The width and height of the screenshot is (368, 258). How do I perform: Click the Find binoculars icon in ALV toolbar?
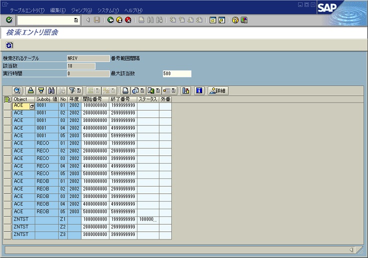[x=51, y=90]
